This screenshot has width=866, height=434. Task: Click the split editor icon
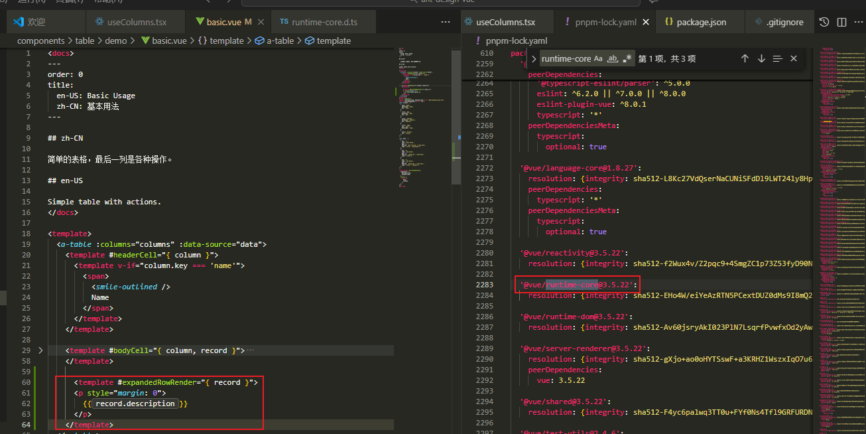pyautogui.click(x=841, y=22)
